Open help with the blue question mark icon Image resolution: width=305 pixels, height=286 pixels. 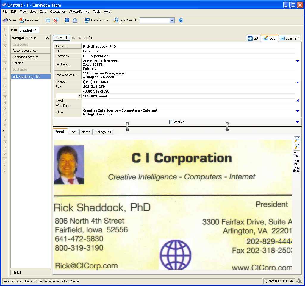pyautogui.click(x=181, y=20)
